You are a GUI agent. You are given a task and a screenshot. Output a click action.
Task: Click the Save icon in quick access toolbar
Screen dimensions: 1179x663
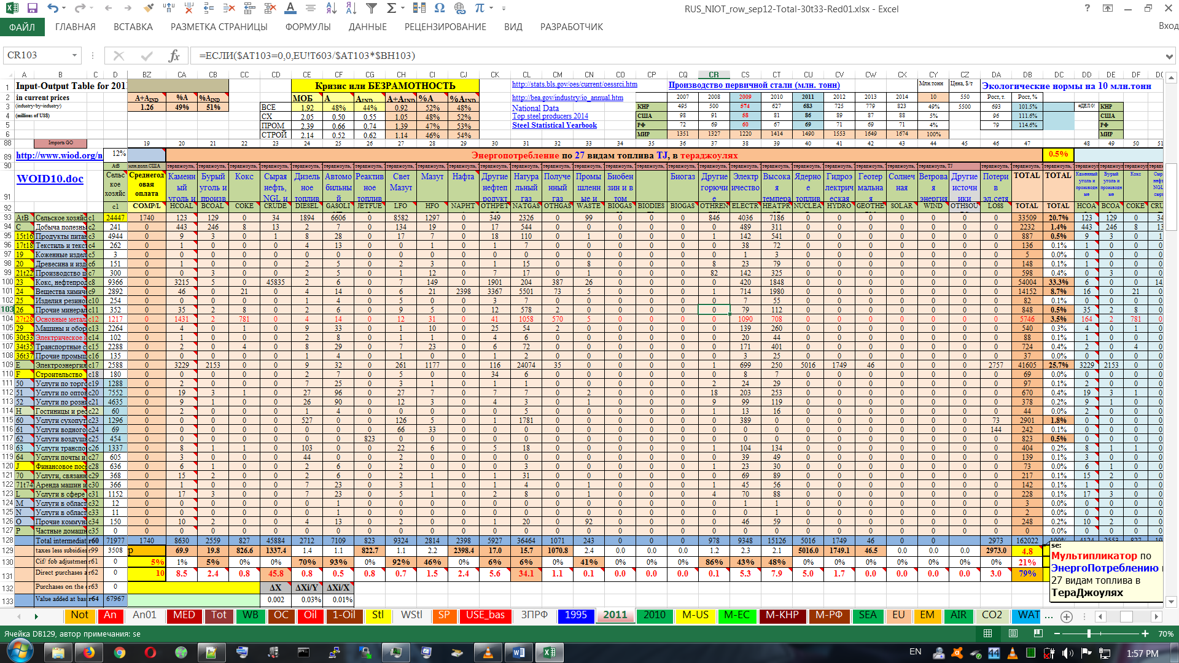click(32, 9)
